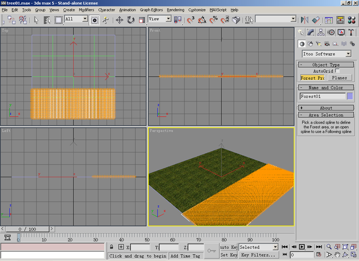Click the Zoom magnifier viewport tool
Image resolution: width=359 pixels, height=261 pixels.
pyautogui.click(x=329, y=247)
